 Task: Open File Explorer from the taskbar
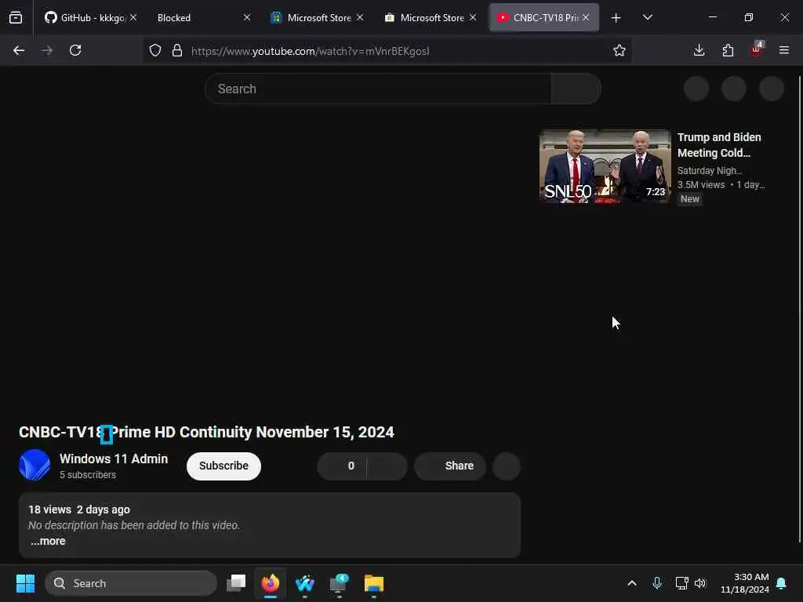(x=374, y=583)
